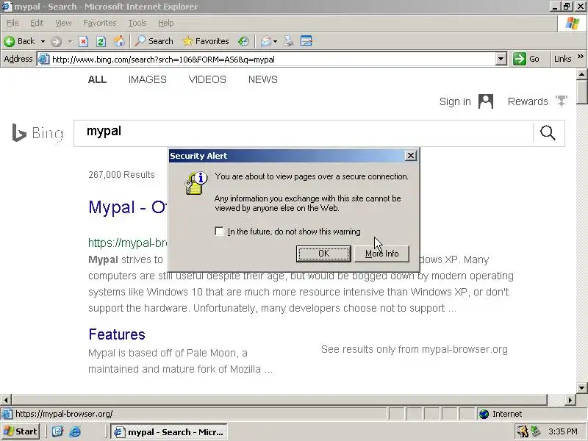The image size is (588, 441).
Task: Open the Favorites menu
Action: [x=99, y=24]
